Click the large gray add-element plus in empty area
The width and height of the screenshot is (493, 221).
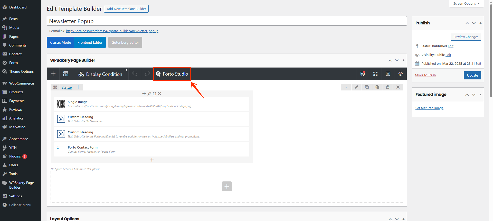(227, 186)
